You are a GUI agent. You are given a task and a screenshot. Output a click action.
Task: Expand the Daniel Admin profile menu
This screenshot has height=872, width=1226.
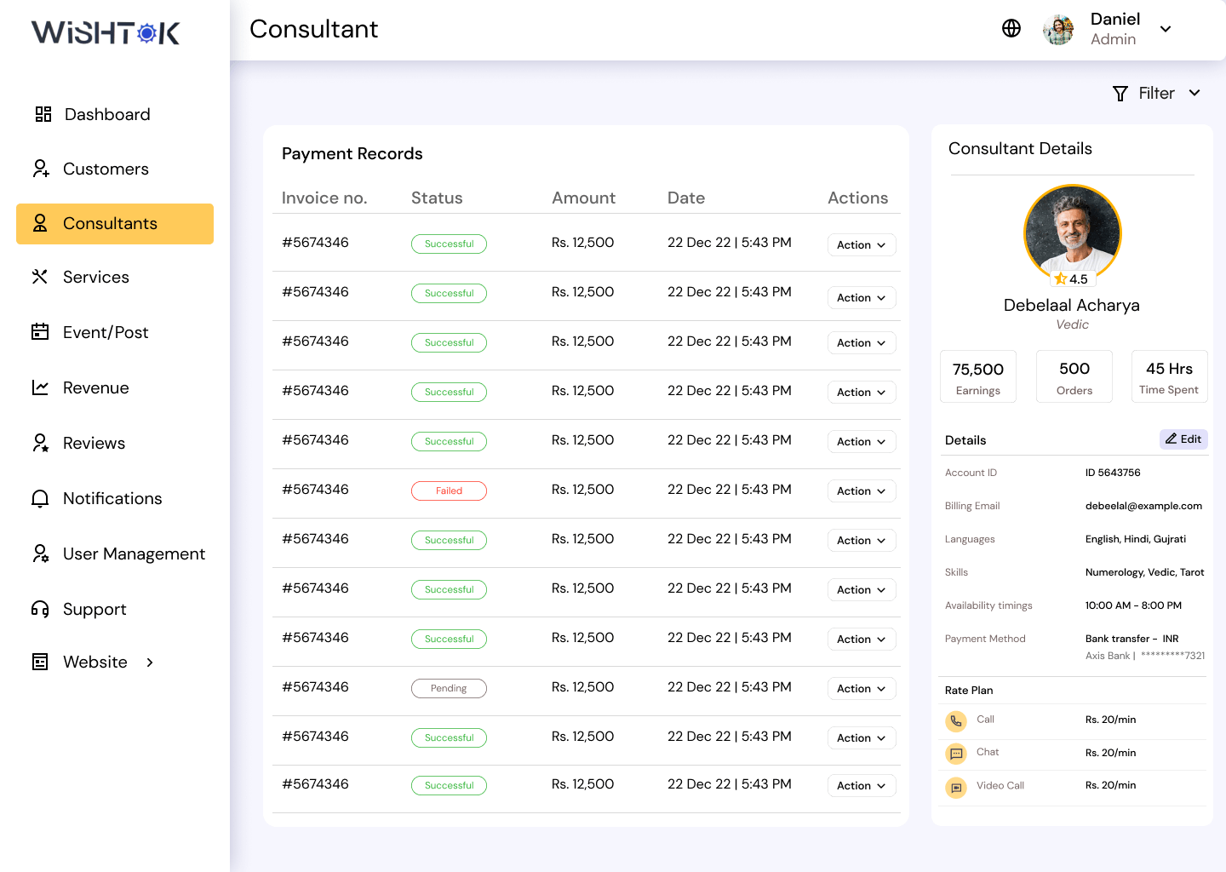[1166, 29]
